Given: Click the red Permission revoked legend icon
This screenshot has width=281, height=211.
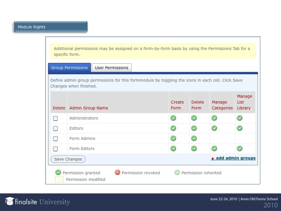Looking at the screenshot, I should click(x=117, y=172).
